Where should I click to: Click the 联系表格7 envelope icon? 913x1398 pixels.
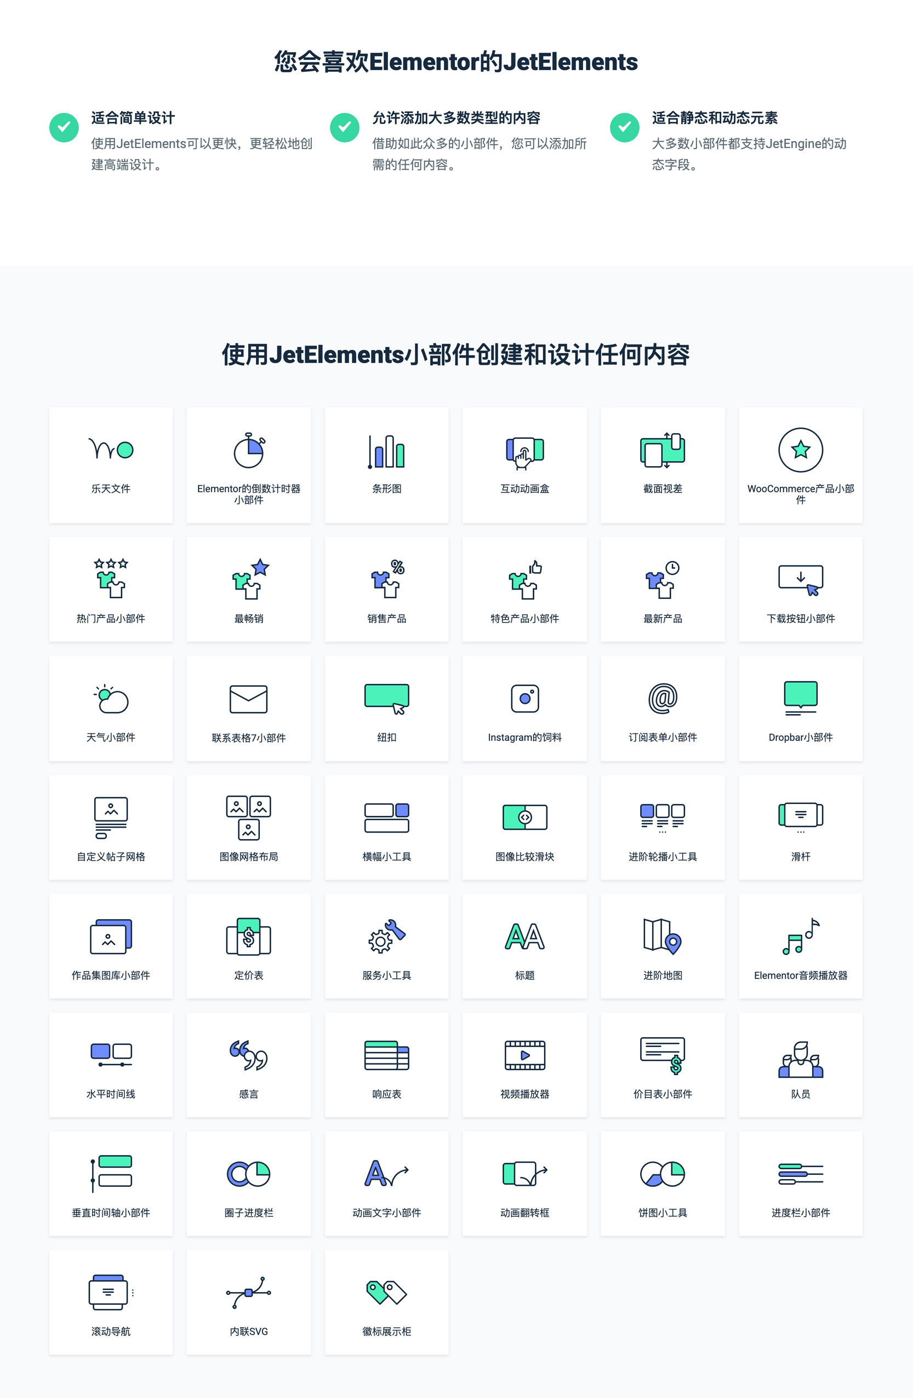tap(249, 699)
